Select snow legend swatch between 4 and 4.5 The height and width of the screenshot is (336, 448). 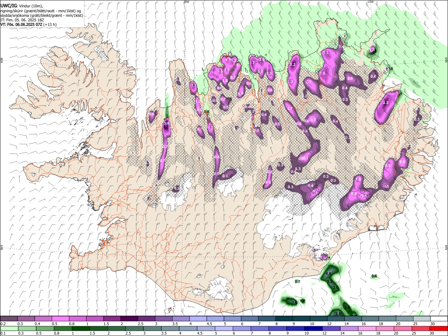[x=198, y=319]
